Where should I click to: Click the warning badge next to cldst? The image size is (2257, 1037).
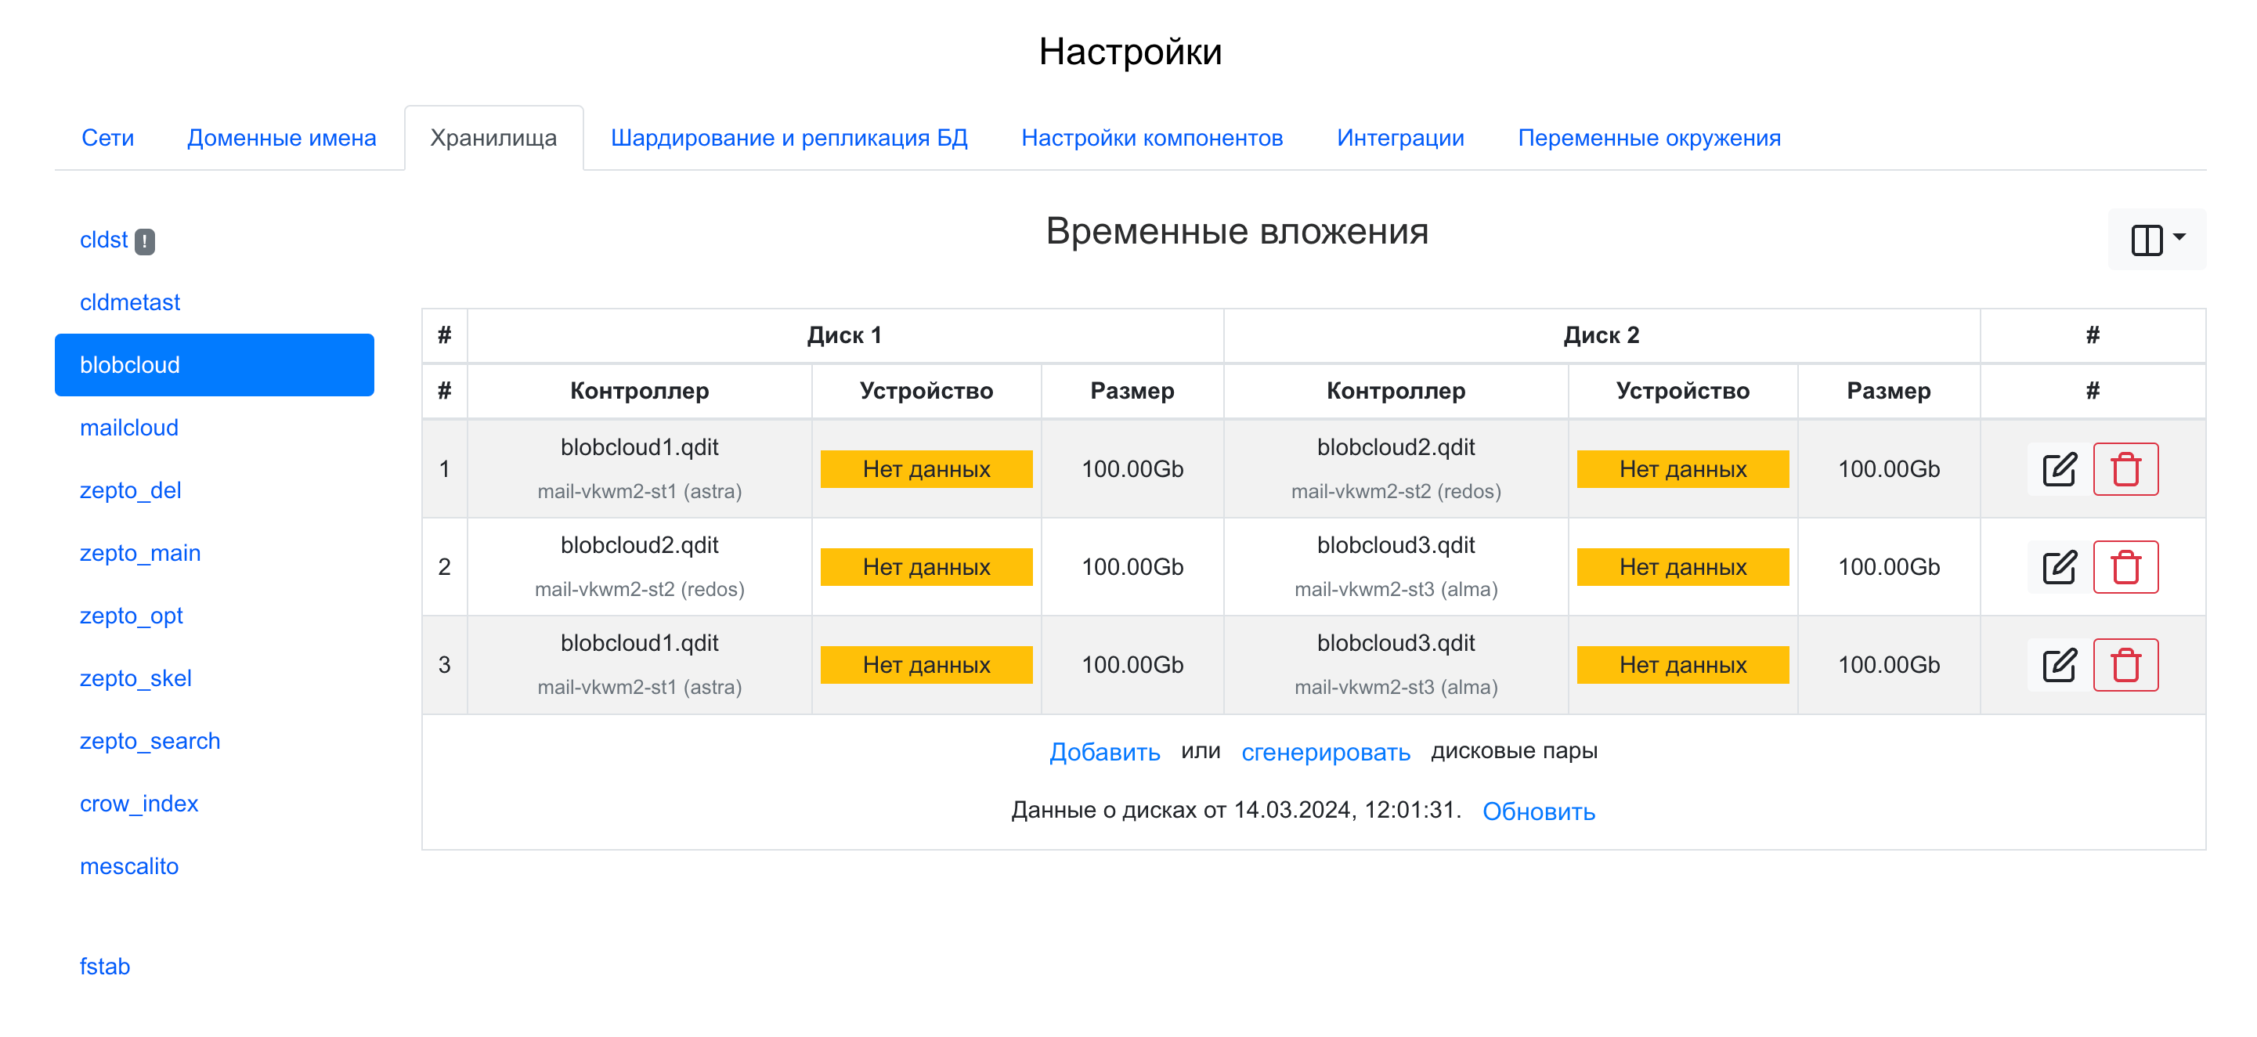[x=145, y=241]
